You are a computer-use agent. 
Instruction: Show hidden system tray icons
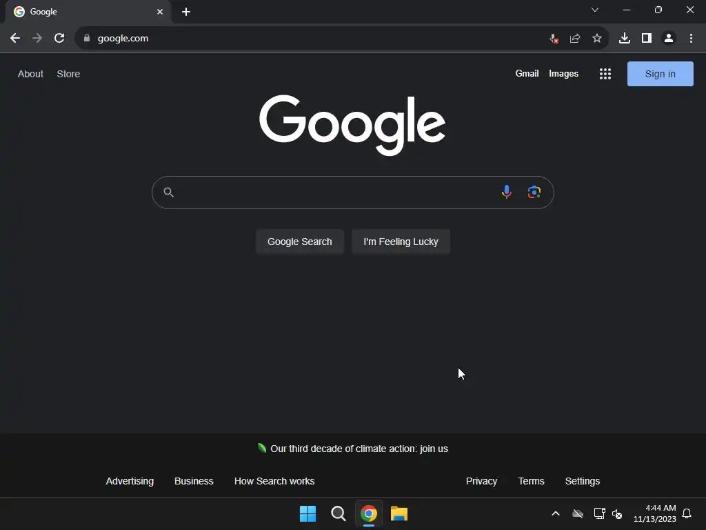pos(556,513)
